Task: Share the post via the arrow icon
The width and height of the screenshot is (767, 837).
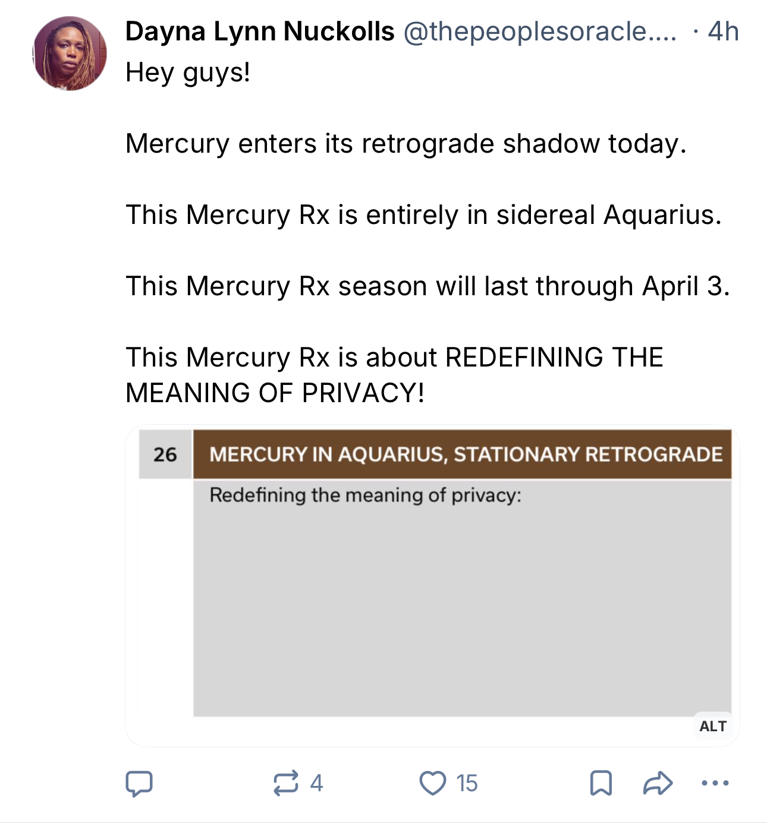Action: pos(658,783)
